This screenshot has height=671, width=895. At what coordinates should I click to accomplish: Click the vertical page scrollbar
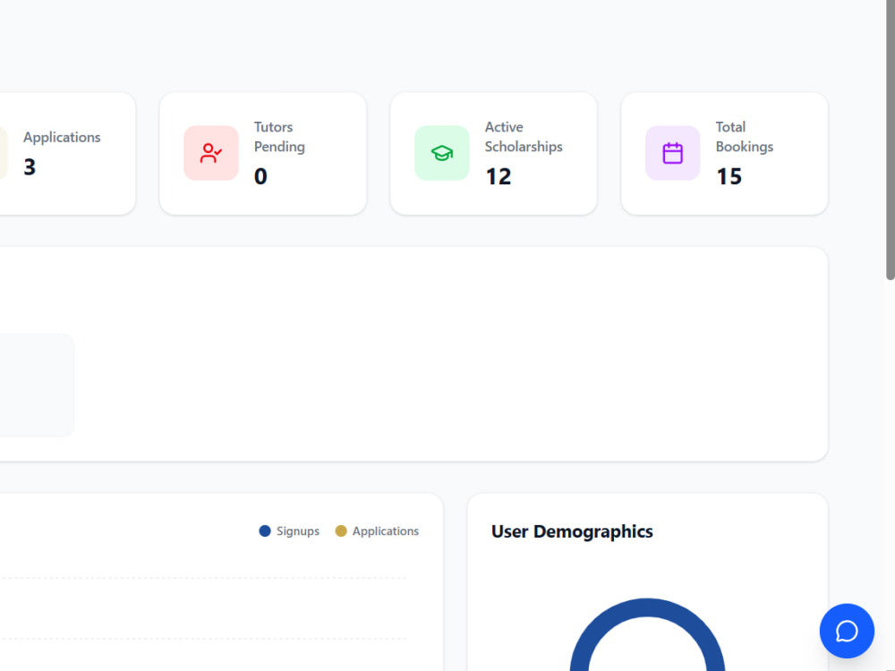(890, 140)
